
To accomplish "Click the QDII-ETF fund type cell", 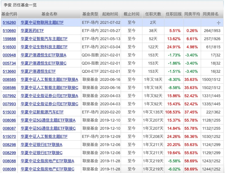I will [x=90, y=72].
